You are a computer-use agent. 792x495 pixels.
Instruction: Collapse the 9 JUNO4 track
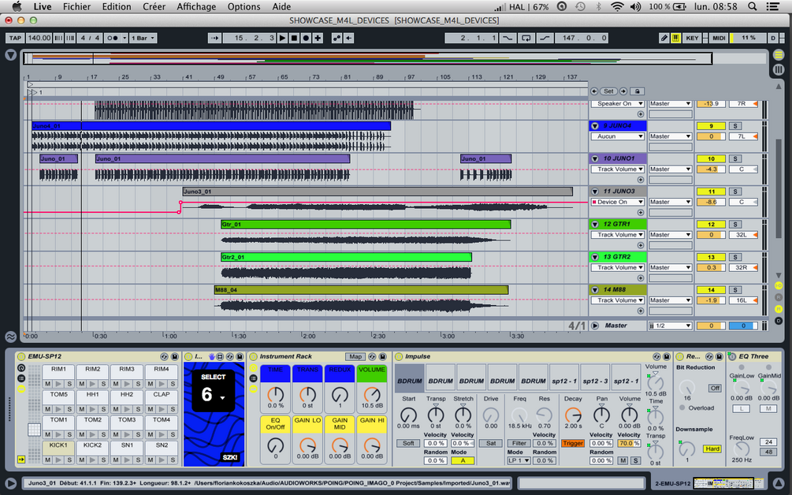click(x=595, y=126)
